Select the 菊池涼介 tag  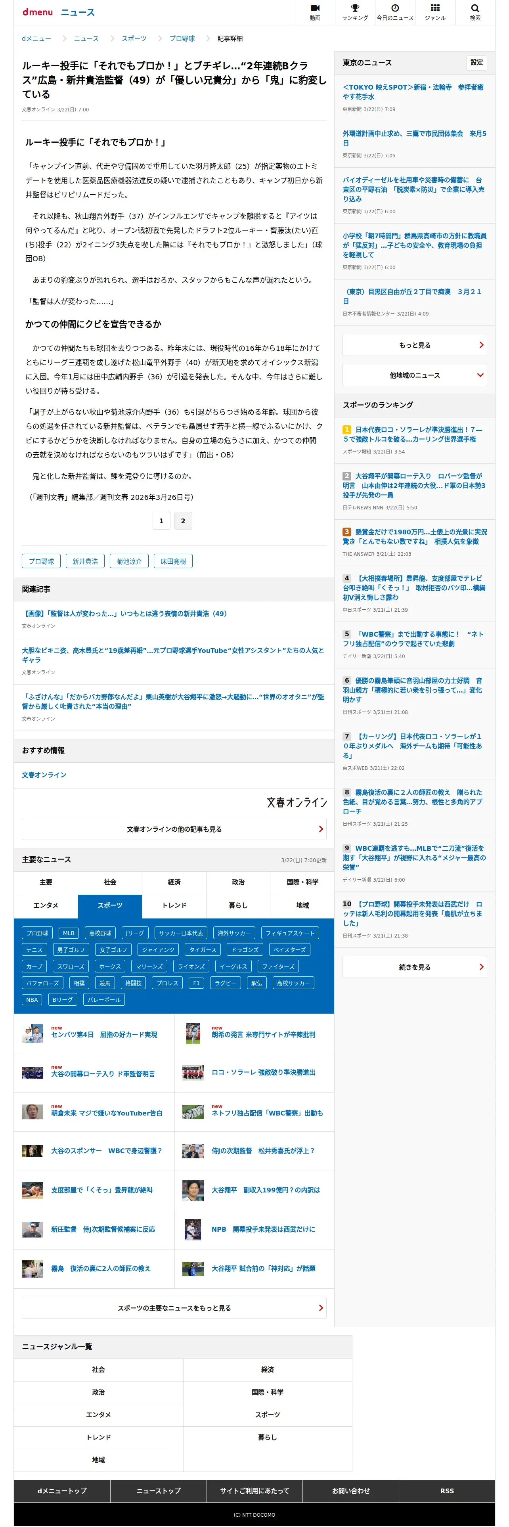click(x=129, y=561)
